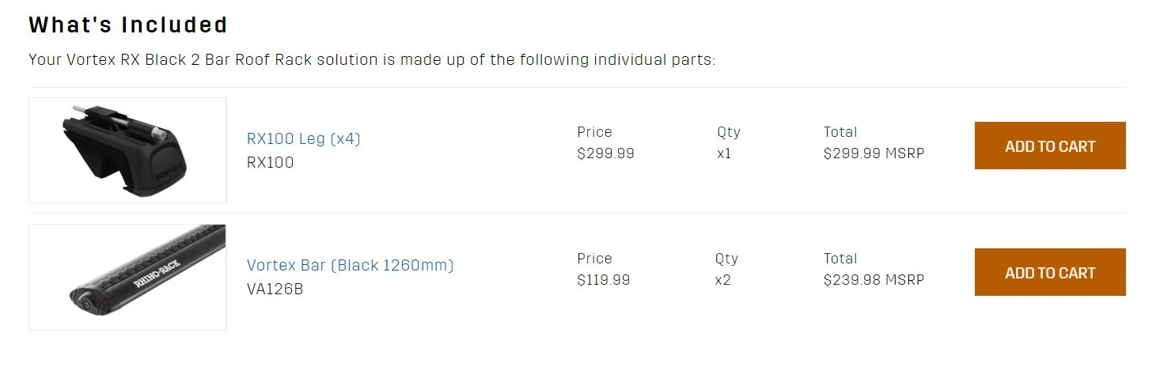The height and width of the screenshot is (367, 1156).
Task: Click the Total label in the Vortex Bar row
Action: point(840,259)
